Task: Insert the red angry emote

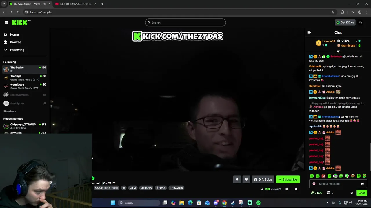Action: point(323,176)
